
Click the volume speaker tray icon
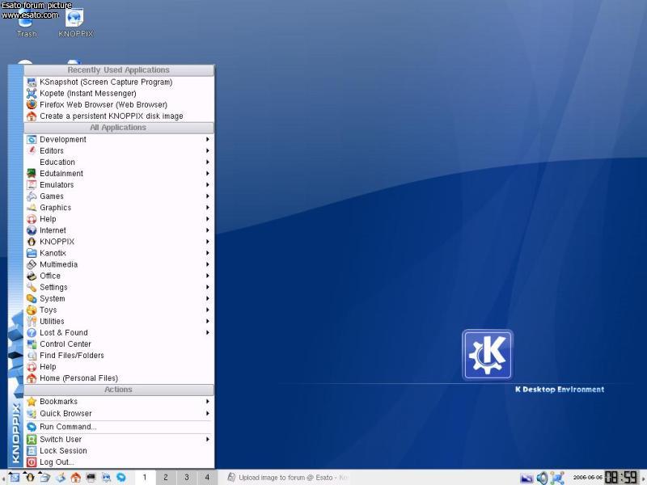(x=542, y=478)
